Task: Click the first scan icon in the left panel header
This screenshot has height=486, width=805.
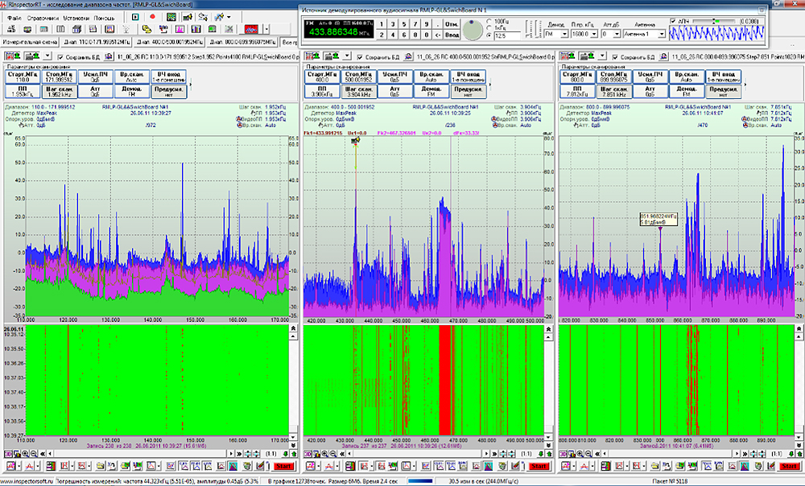Action: pos(10,57)
